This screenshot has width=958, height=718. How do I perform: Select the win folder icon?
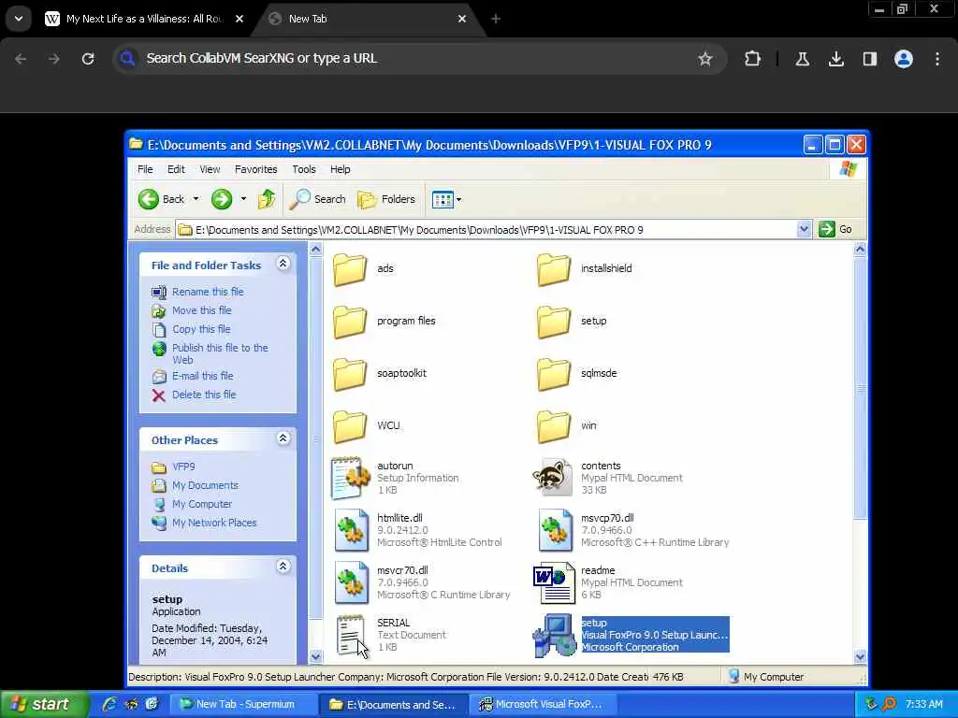pos(554,426)
